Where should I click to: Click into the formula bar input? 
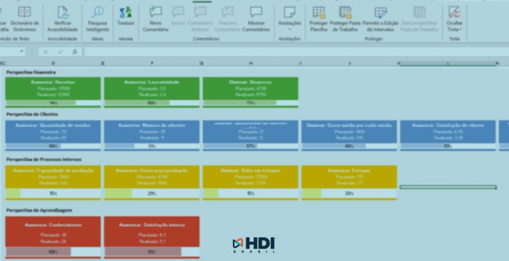[x=296, y=52]
